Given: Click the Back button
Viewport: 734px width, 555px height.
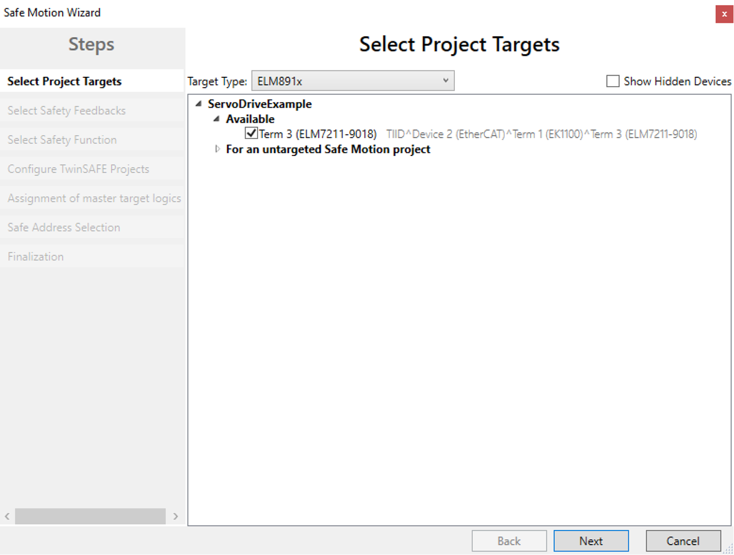Looking at the screenshot, I should tap(509, 541).
